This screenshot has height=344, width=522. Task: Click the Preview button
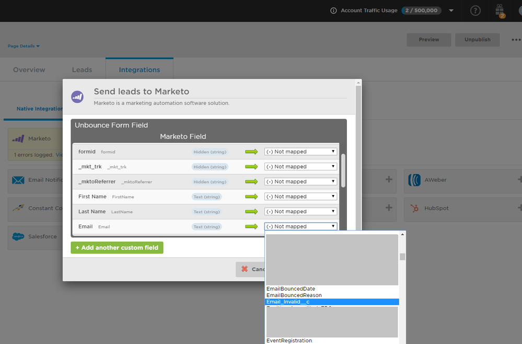(x=428, y=40)
